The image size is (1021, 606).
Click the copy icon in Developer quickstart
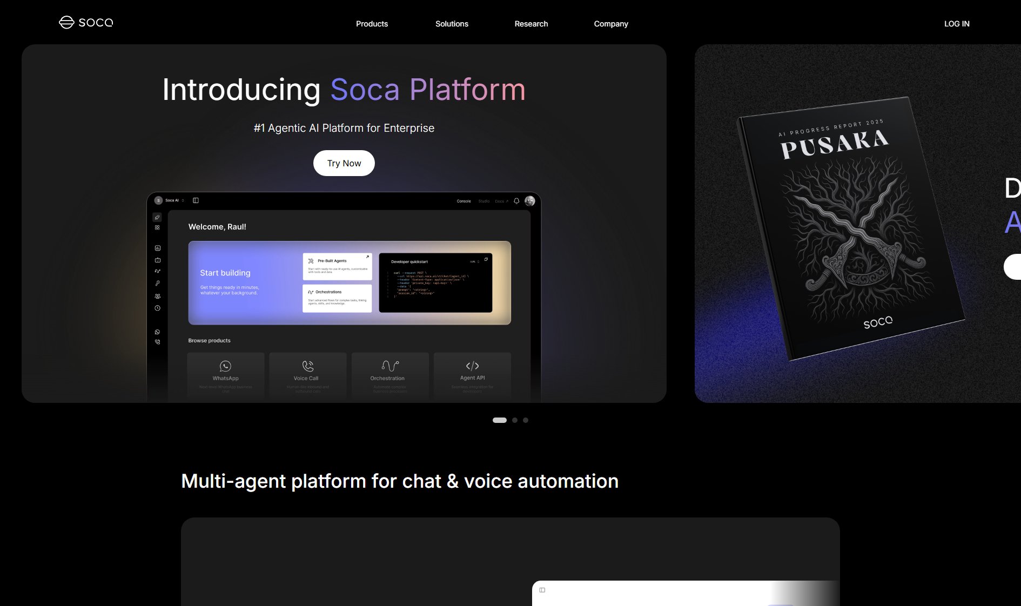pos(486,260)
